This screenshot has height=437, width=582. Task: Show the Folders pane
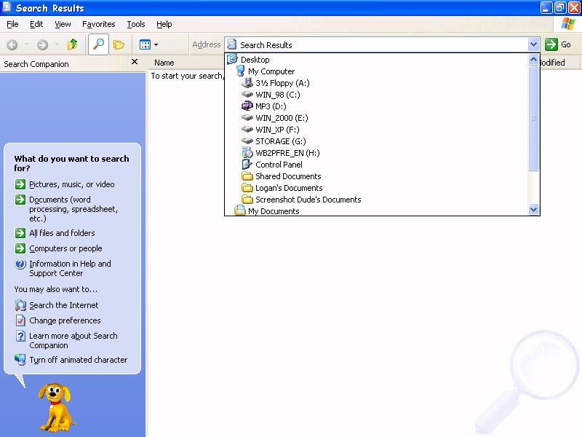[119, 44]
